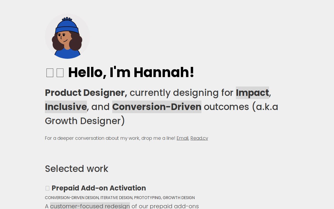Click the highlighted phrase 'Conversion-Driven'

157,107
